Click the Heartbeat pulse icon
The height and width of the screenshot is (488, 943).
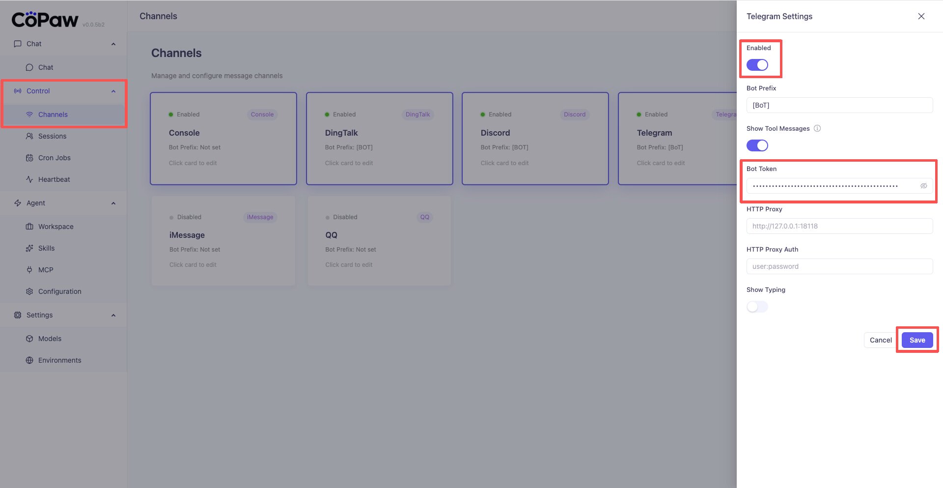[29, 179]
